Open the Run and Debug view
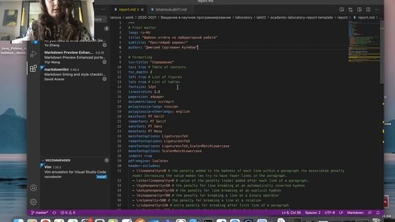This screenshot has height=222, width=395. coord(33,54)
